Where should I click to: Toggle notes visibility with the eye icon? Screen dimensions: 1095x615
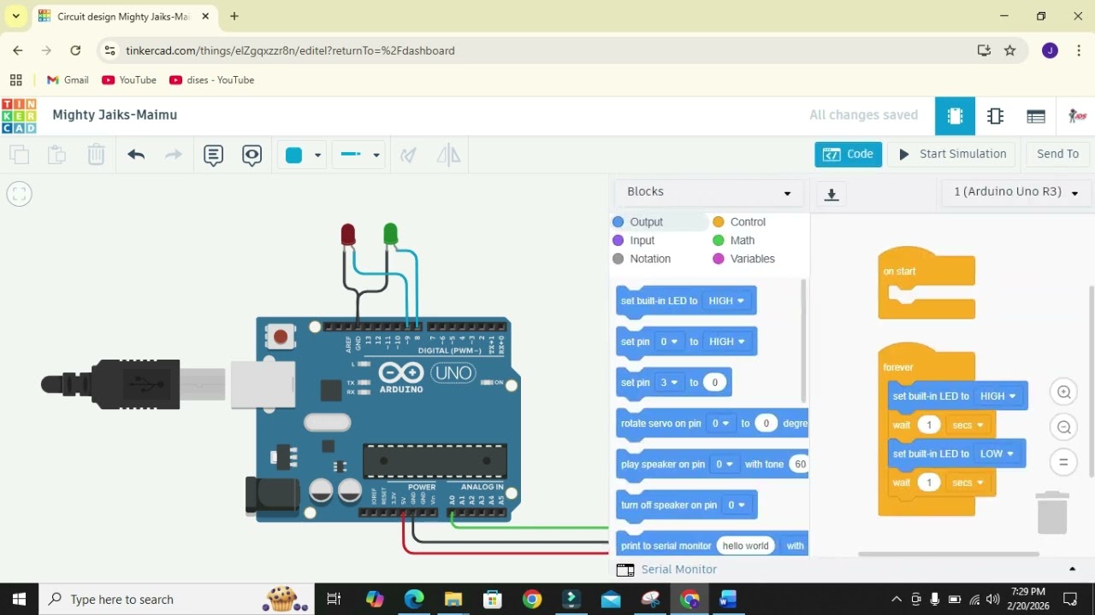252,155
